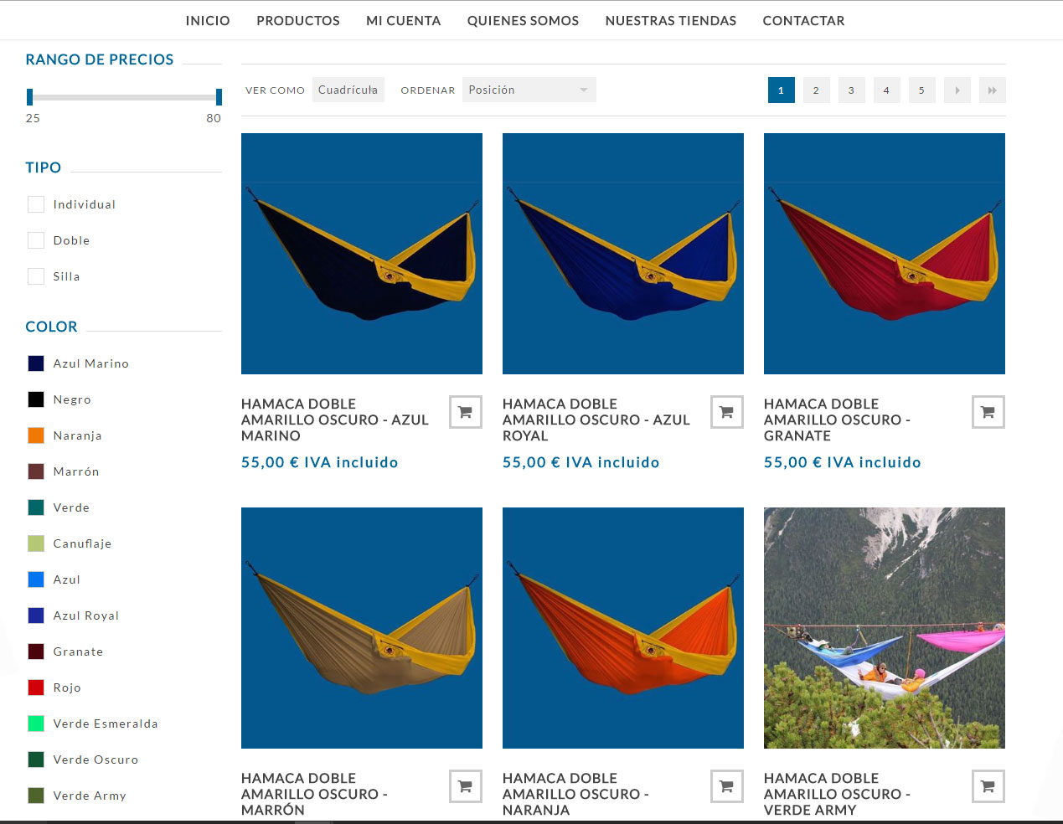Screen dimensions: 1063x824
Task: Go to page 5 of results
Action: coord(921,90)
